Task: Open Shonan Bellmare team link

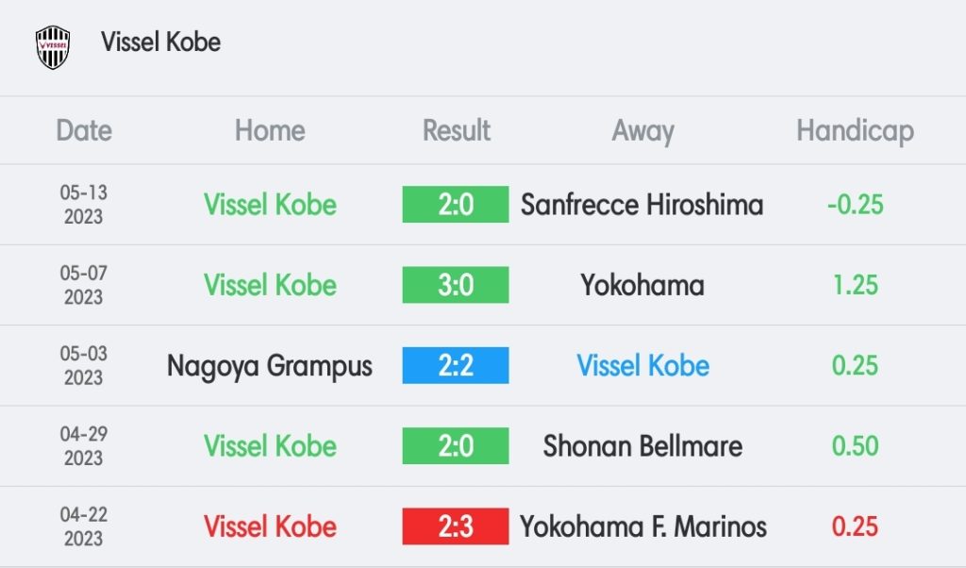Action: [642, 445]
